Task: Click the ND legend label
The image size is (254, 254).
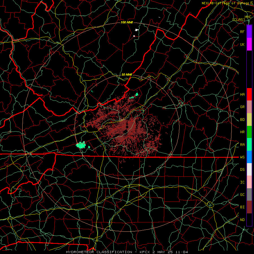Action: [242, 220]
